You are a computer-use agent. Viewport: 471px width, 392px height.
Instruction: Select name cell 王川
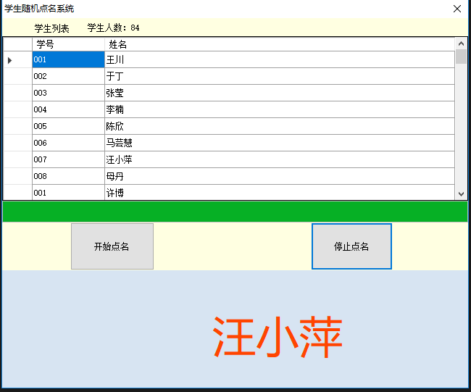[280, 59]
